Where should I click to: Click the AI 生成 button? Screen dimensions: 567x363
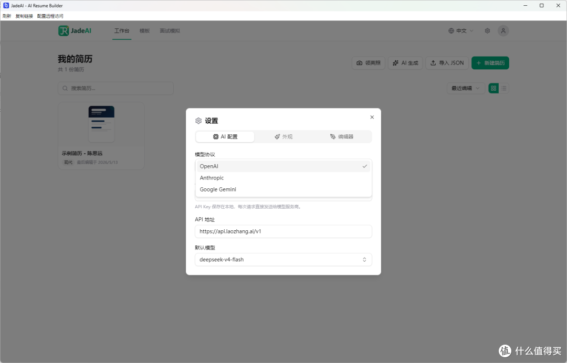pyautogui.click(x=405, y=63)
